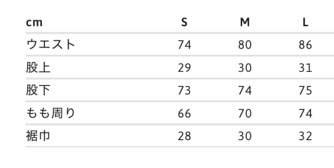The image size is (334, 168).
Task: Click the もも周り S value 66
Action: pos(184,114)
